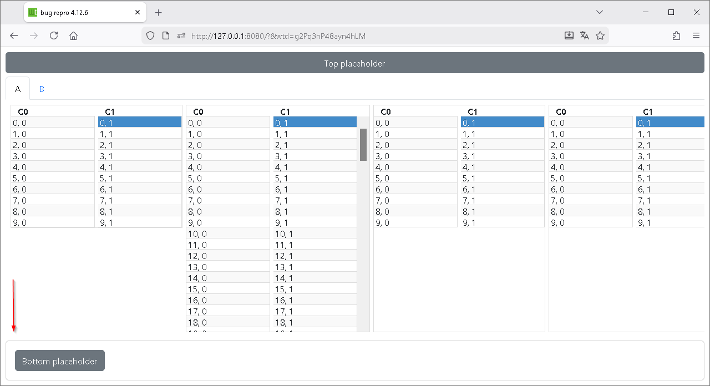Open the Firefox hamburger menu
Viewport: 710px width, 386px height.
(x=696, y=35)
